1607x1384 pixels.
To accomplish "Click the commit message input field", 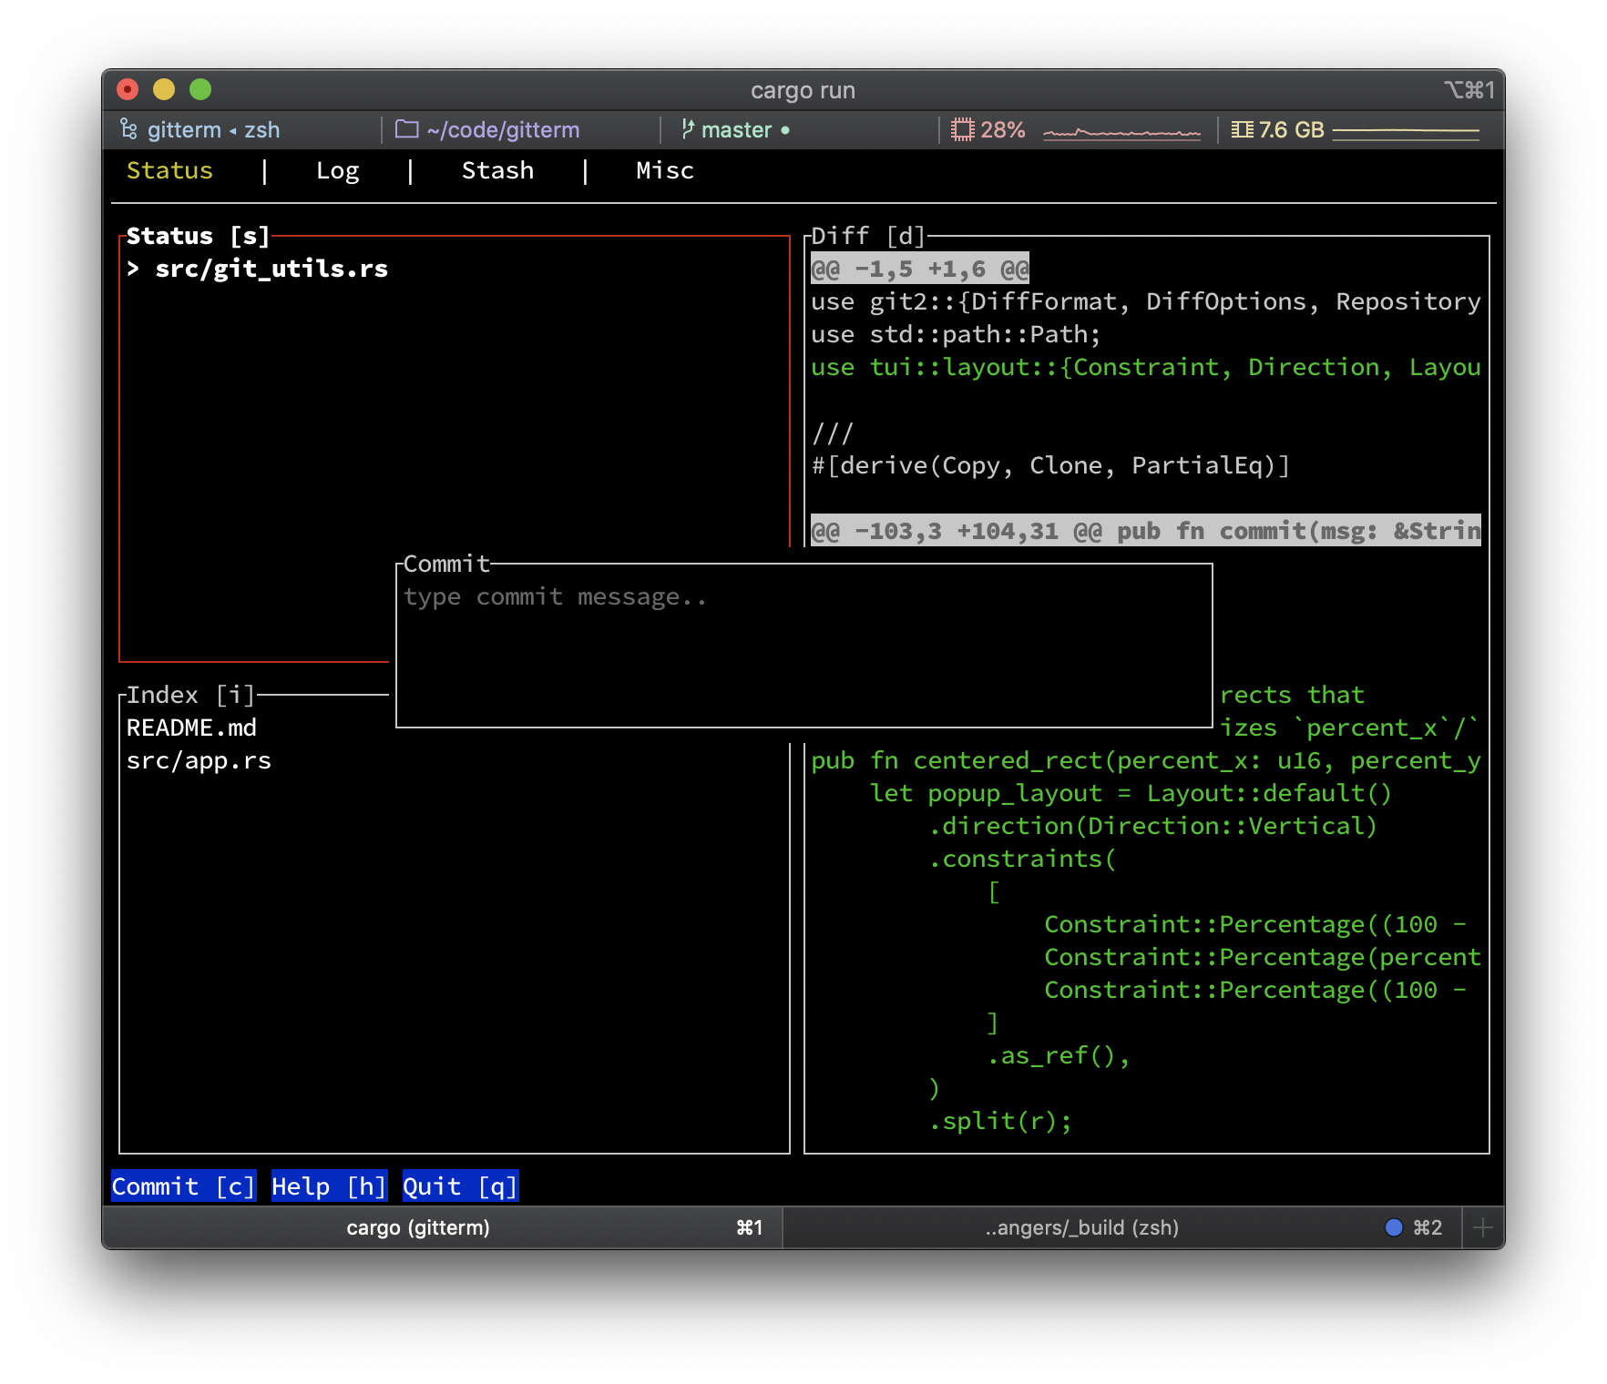I will [803, 646].
